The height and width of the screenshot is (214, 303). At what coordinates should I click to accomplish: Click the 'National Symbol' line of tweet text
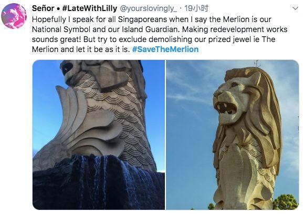pyautogui.click(x=160, y=29)
